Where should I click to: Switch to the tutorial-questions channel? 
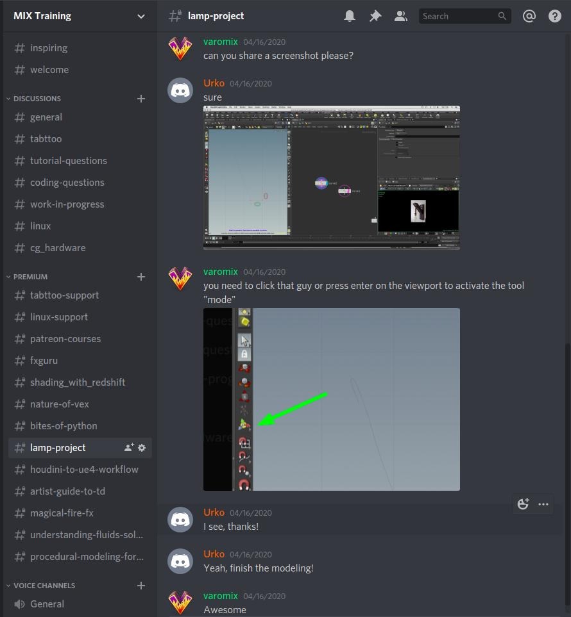point(68,161)
